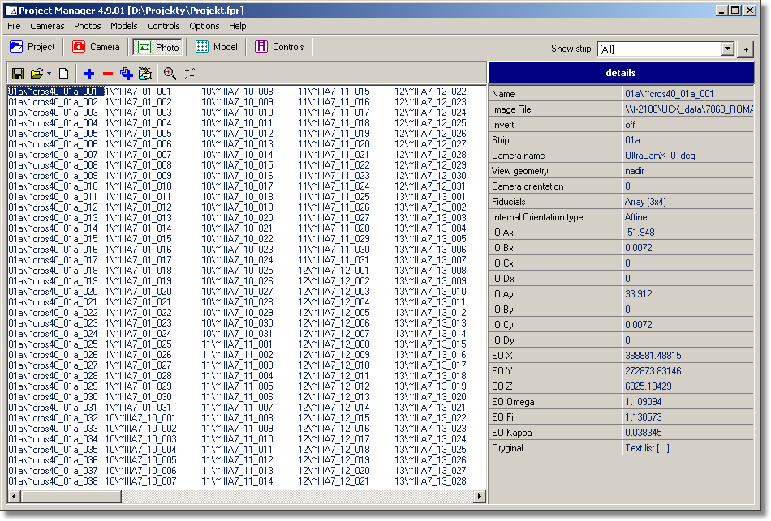This screenshot has height=521, width=771.
Task: Open the Models menu
Action: [124, 26]
